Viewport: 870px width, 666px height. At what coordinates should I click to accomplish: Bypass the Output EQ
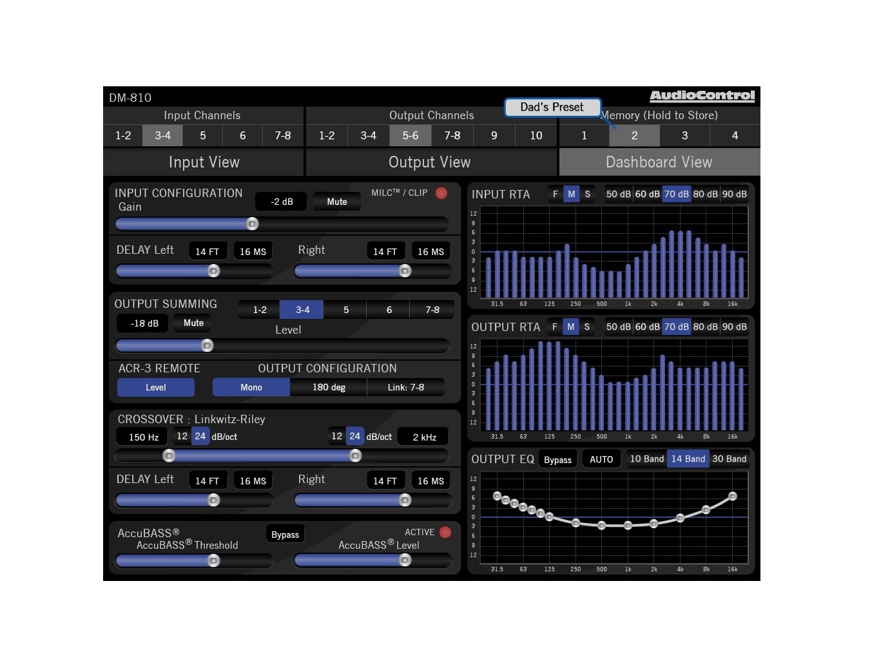point(557,460)
